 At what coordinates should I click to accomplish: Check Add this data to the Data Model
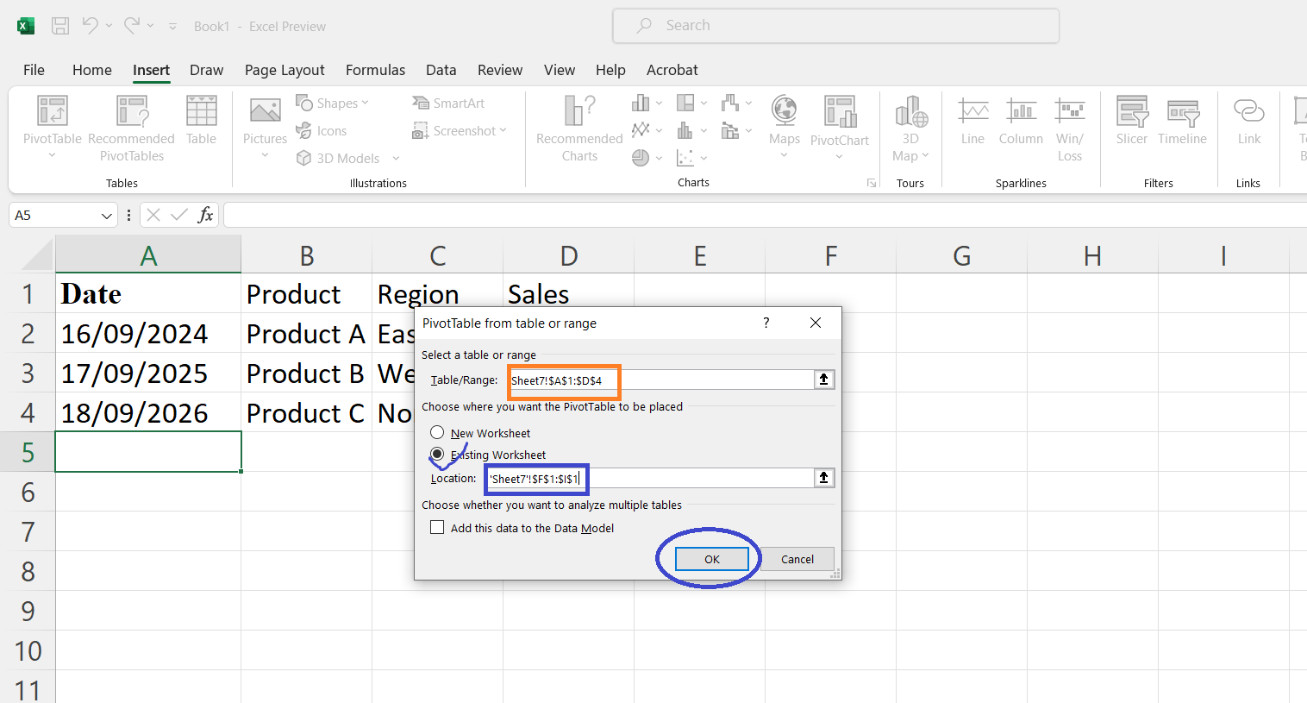tap(437, 528)
